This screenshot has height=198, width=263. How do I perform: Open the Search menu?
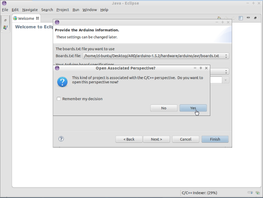[x=47, y=10]
